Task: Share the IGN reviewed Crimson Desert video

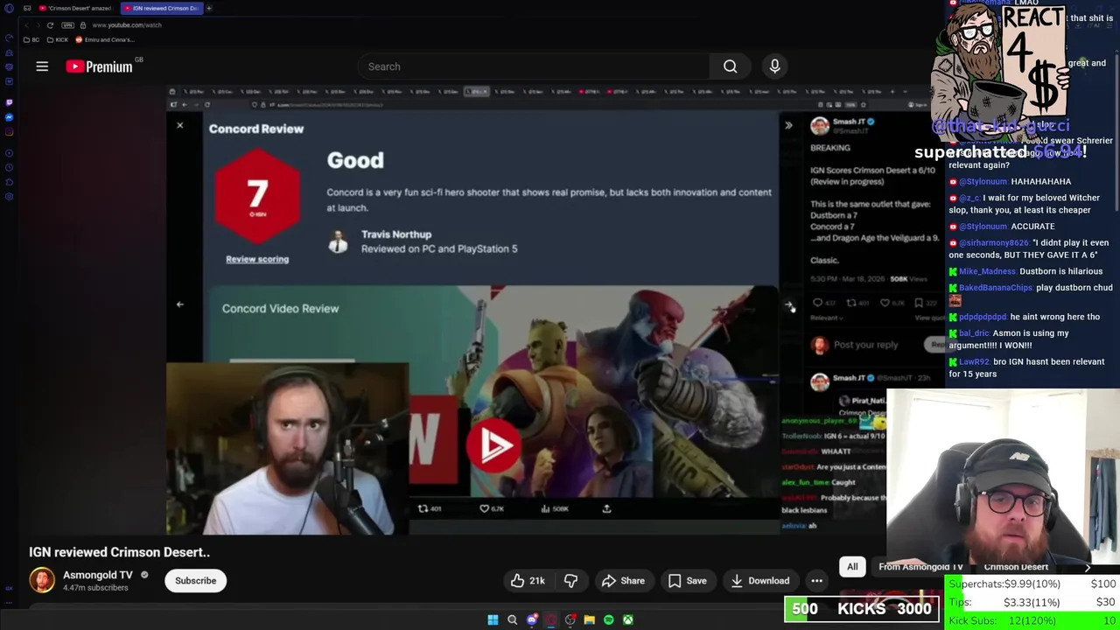Action: [x=623, y=581]
